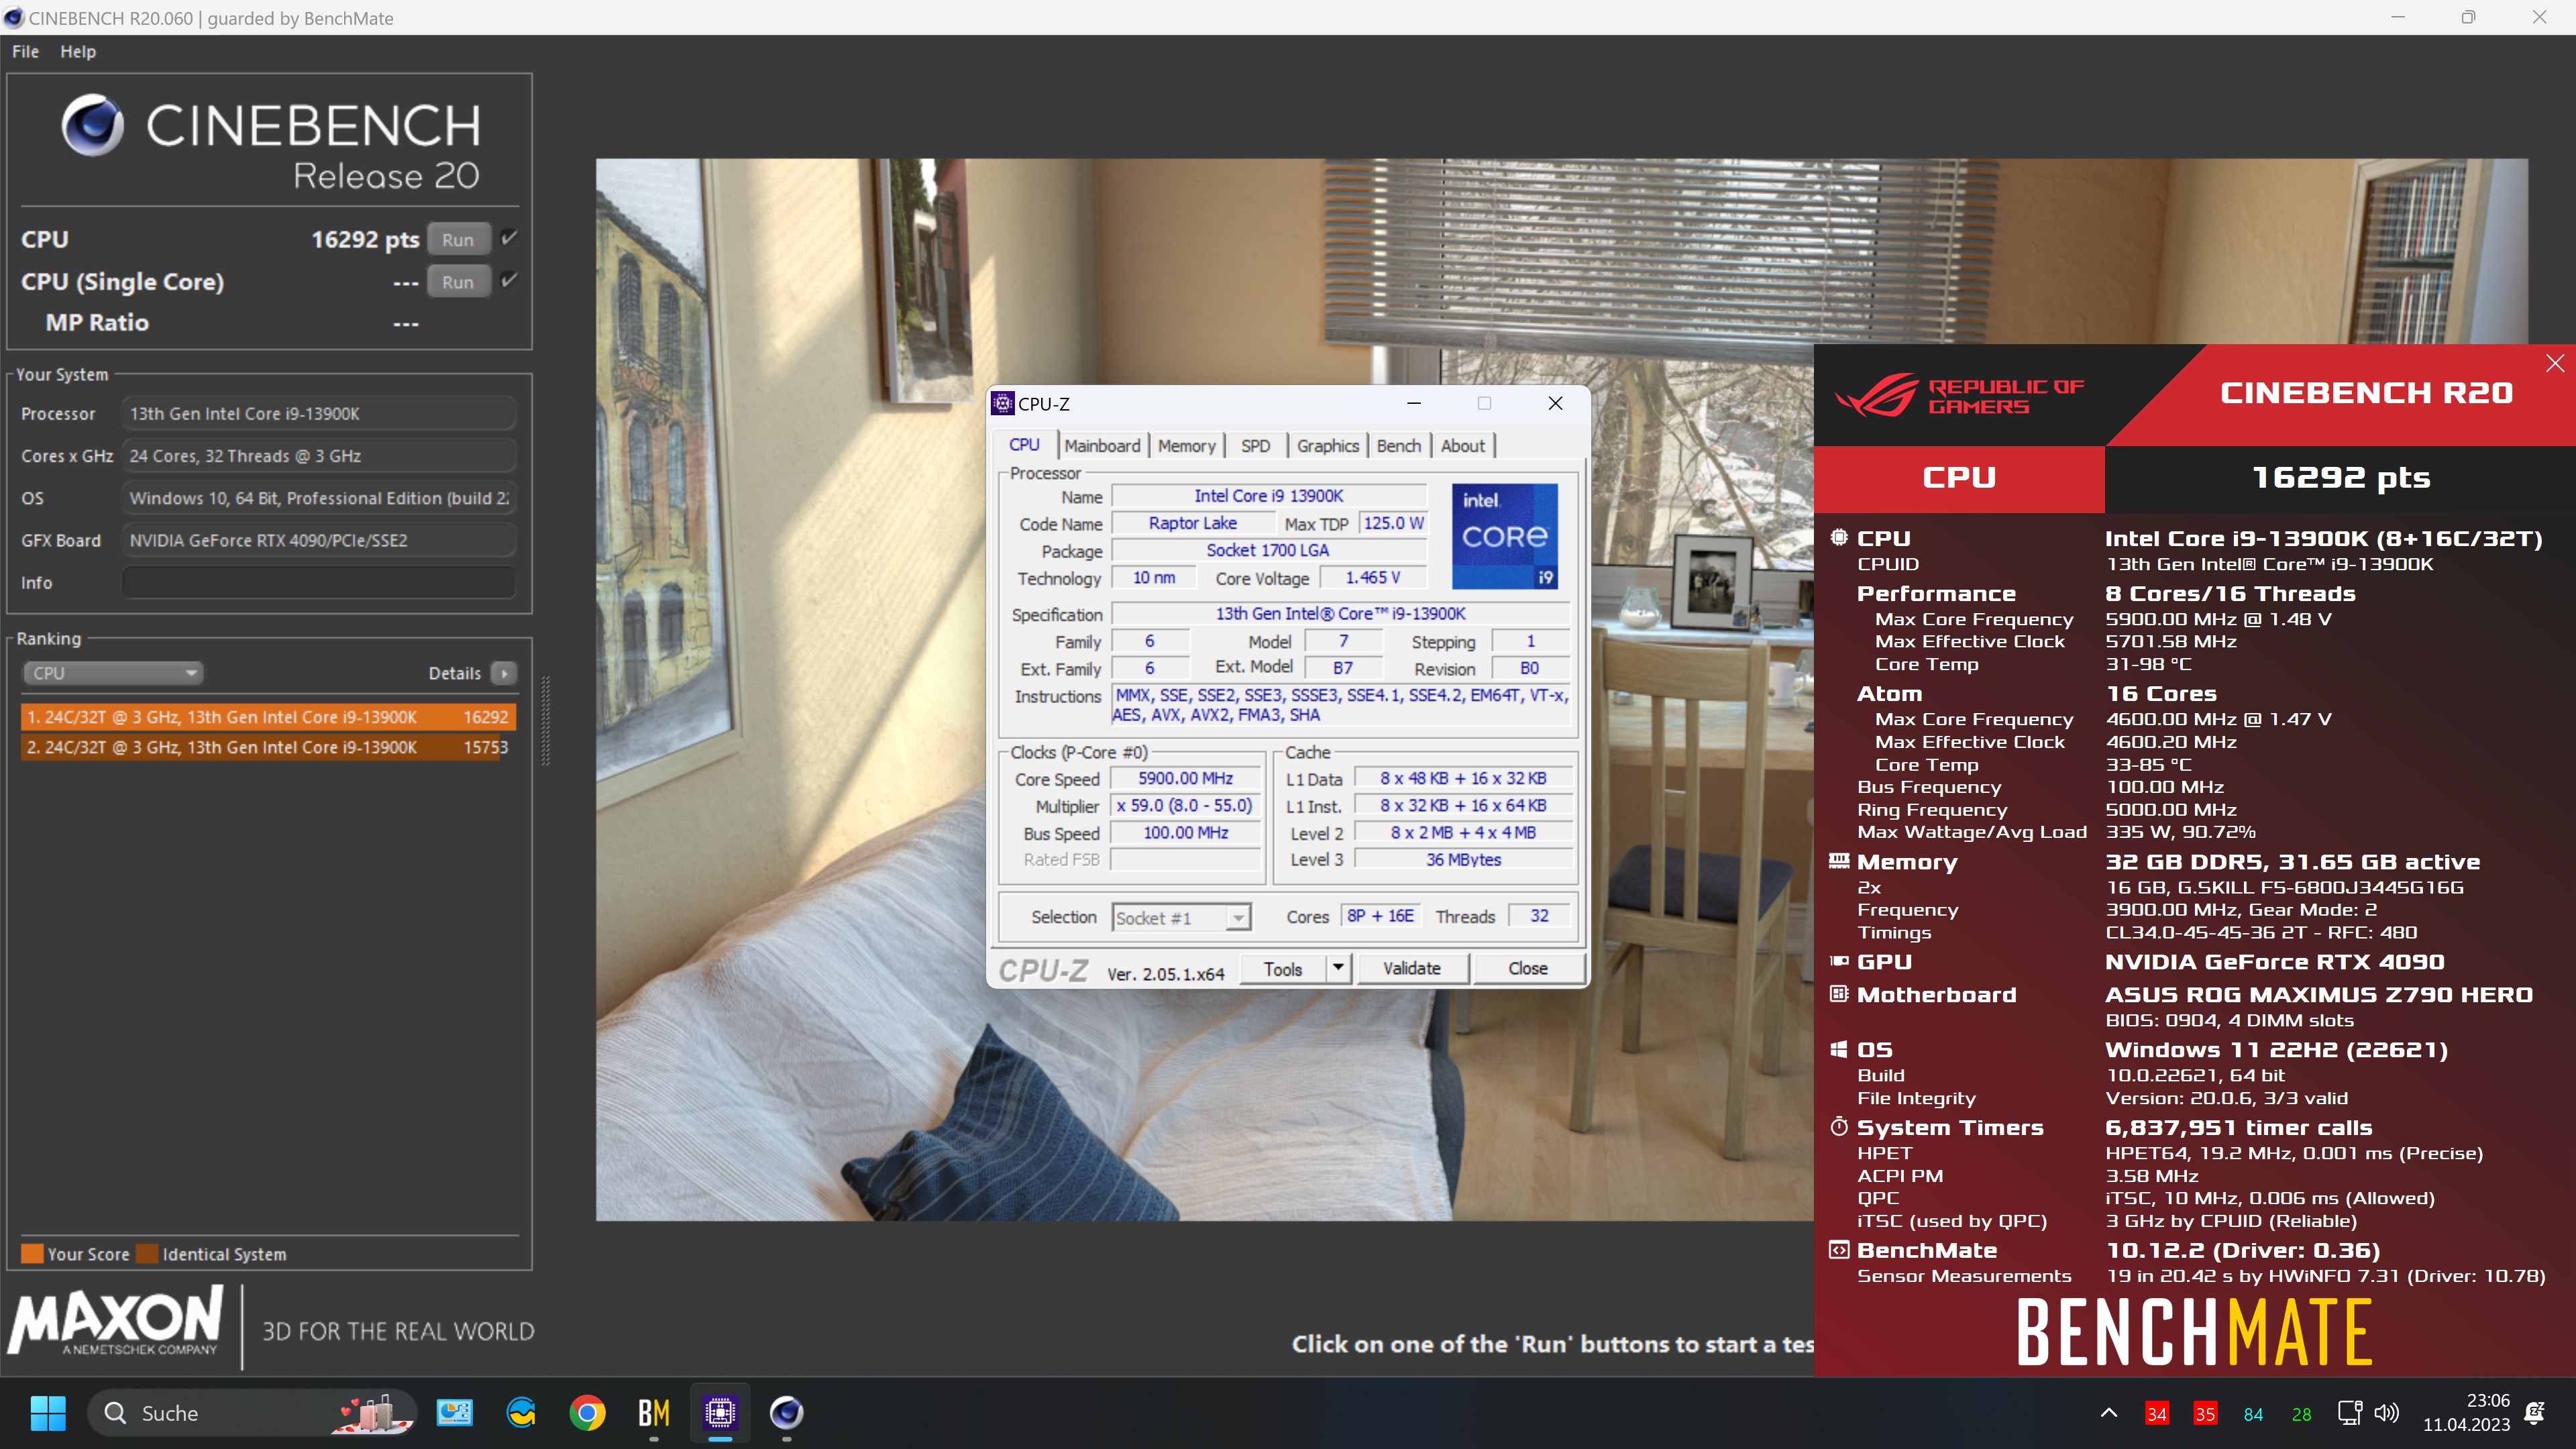The width and height of the screenshot is (2576, 1449).
Task: Switch to the About tab in CPU-Z
Action: pos(1462,446)
